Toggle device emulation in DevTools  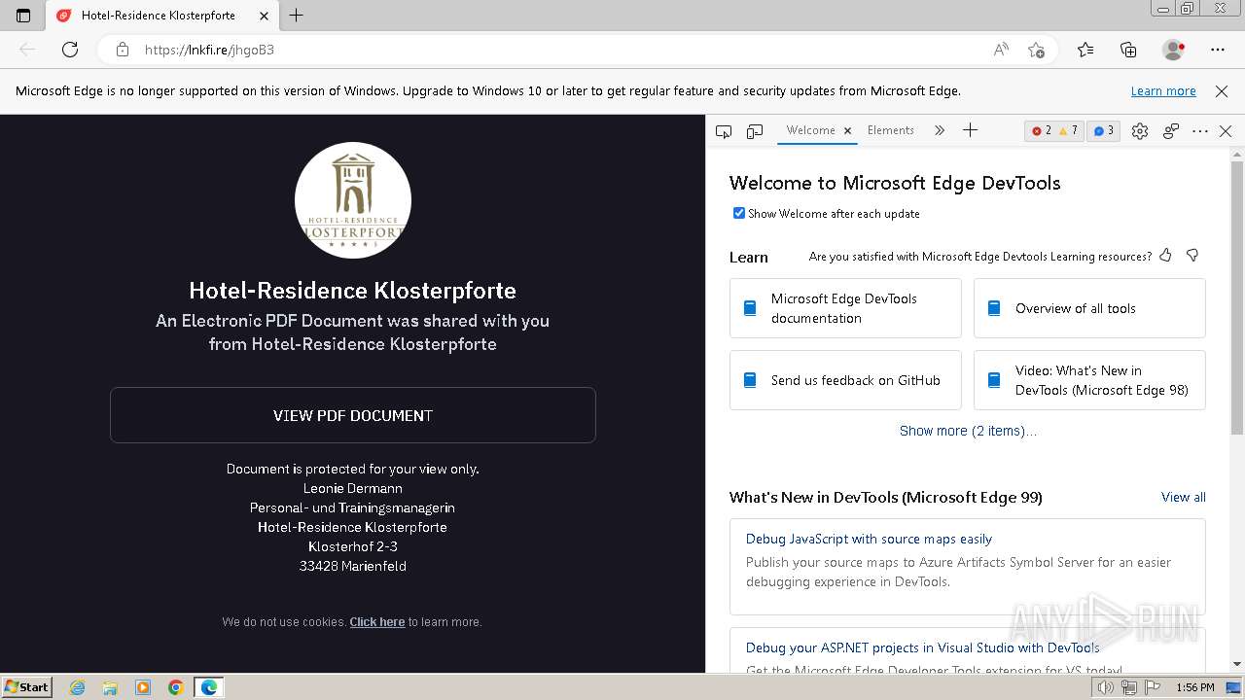click(755, 130)
